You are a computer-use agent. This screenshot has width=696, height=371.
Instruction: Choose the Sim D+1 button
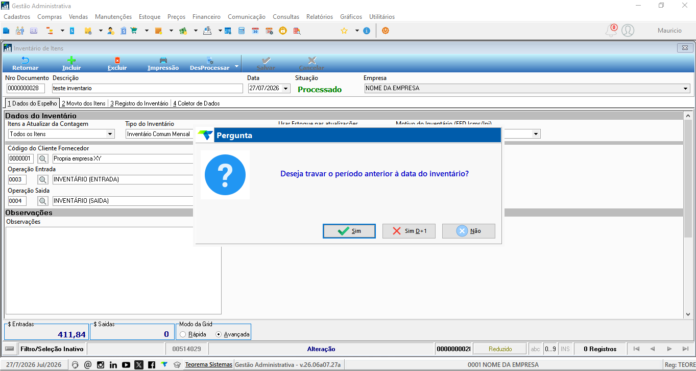tap(409, 231)
